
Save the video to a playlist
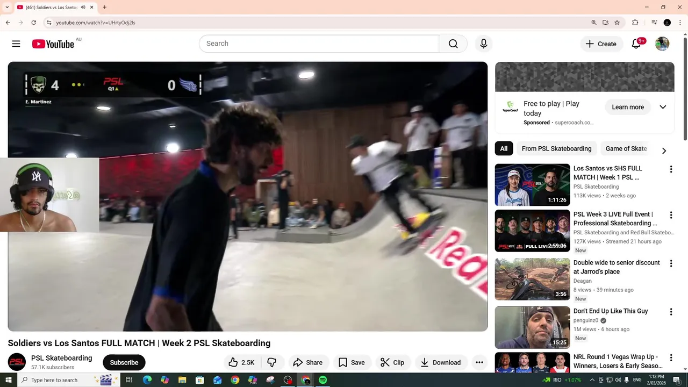tap(352, 362)
